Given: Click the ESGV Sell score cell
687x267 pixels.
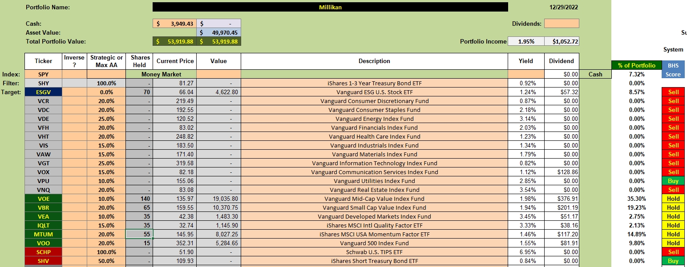Looking at the screenshot, I should pos(673,92).
